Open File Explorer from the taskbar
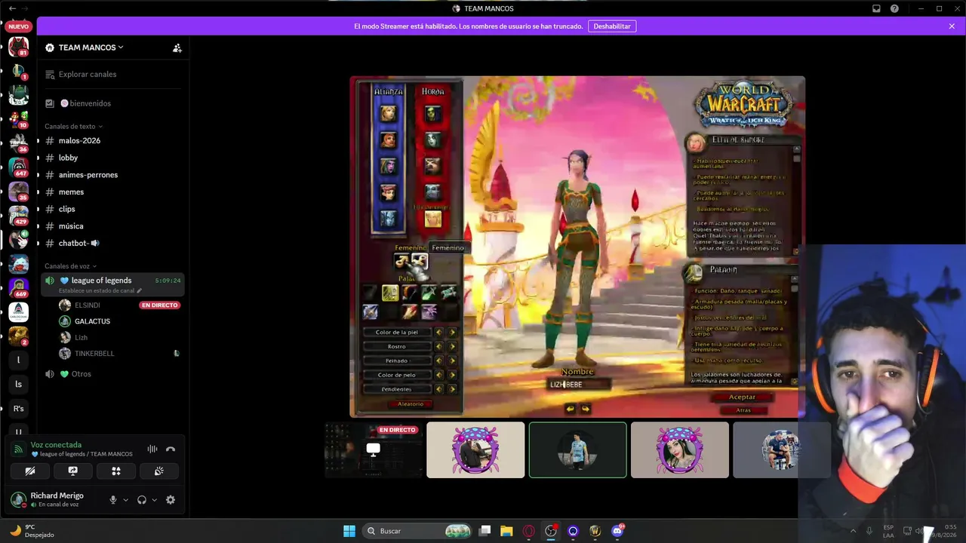The width and height of the screenshot is (966, 543). (x=506, y=531)
